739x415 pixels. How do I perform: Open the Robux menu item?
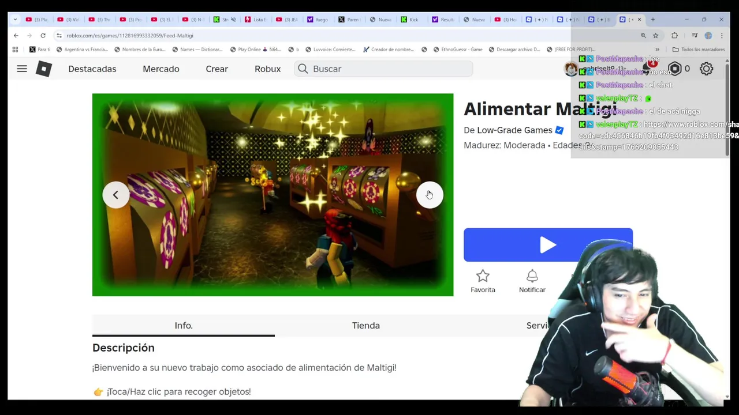point(268,69)
